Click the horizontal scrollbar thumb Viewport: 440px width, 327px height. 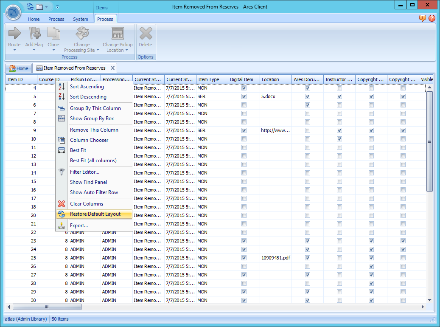47,307
